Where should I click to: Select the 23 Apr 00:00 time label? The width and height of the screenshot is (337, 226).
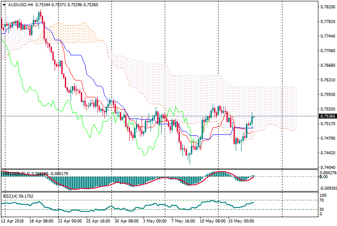71,221
